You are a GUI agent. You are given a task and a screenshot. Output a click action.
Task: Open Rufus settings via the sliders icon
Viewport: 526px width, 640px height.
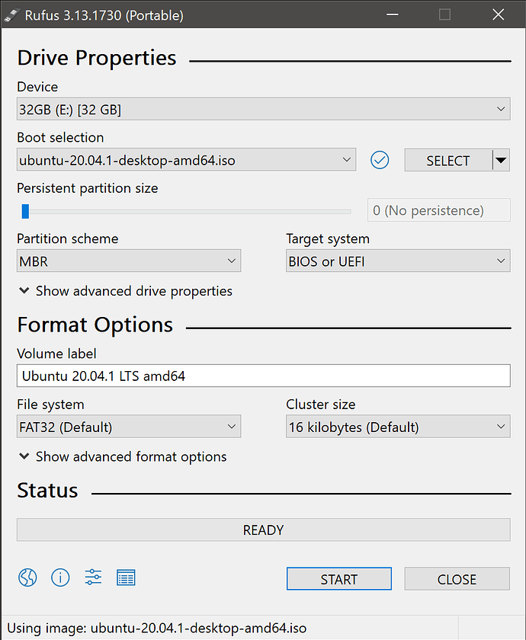(x=93, y=578)
